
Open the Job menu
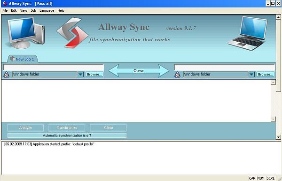pyautogui.click(x=33, y=11)
